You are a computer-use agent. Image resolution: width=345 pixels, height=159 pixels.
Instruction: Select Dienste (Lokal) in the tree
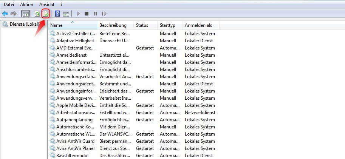tap(25, 24)
